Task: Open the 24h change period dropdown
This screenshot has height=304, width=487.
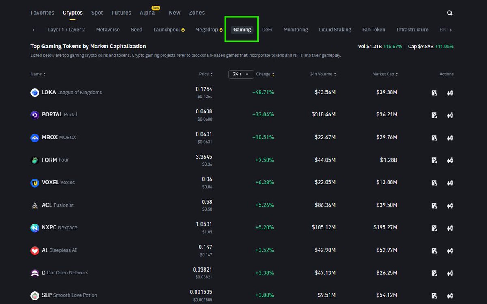Action: coord(241,74)
